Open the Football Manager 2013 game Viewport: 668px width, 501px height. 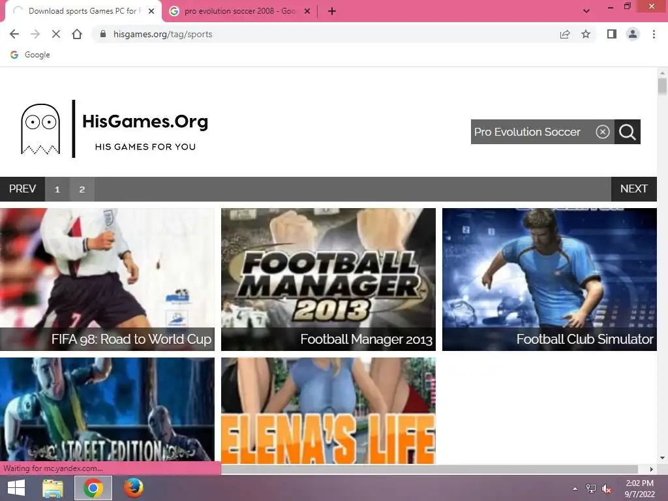pos(328,279)
